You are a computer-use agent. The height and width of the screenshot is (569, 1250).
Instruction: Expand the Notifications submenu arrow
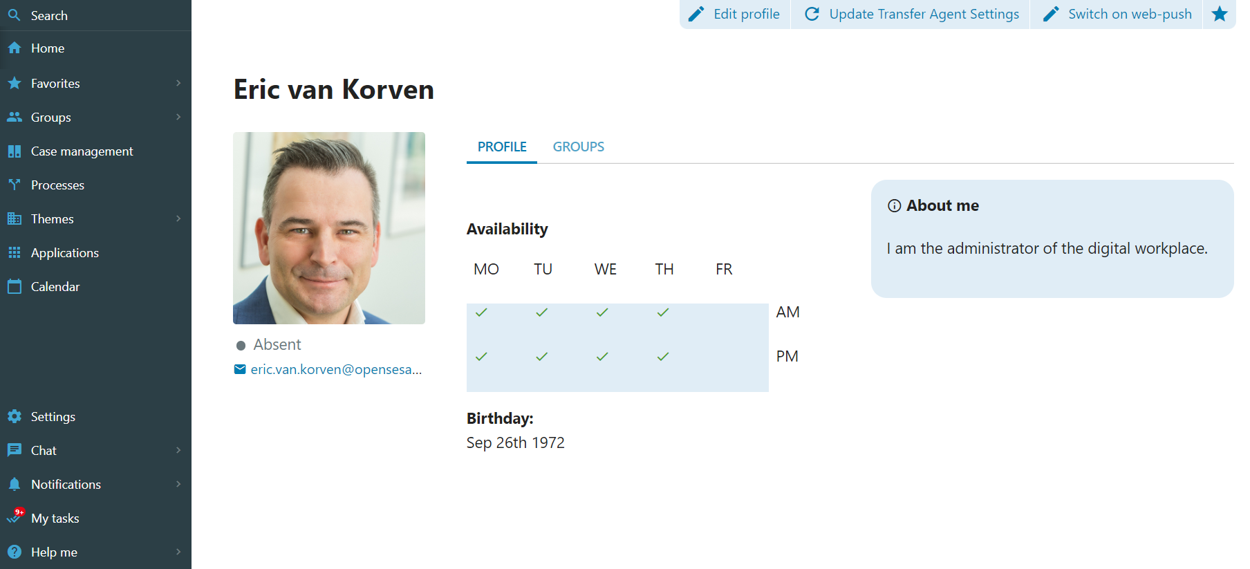178,484
